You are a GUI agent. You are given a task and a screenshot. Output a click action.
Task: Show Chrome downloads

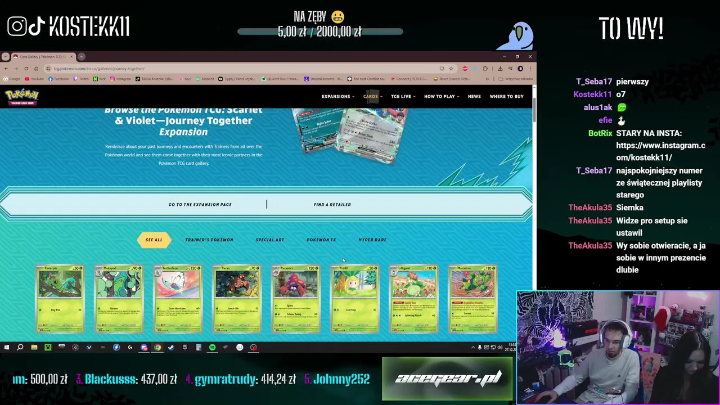point(500,69)
